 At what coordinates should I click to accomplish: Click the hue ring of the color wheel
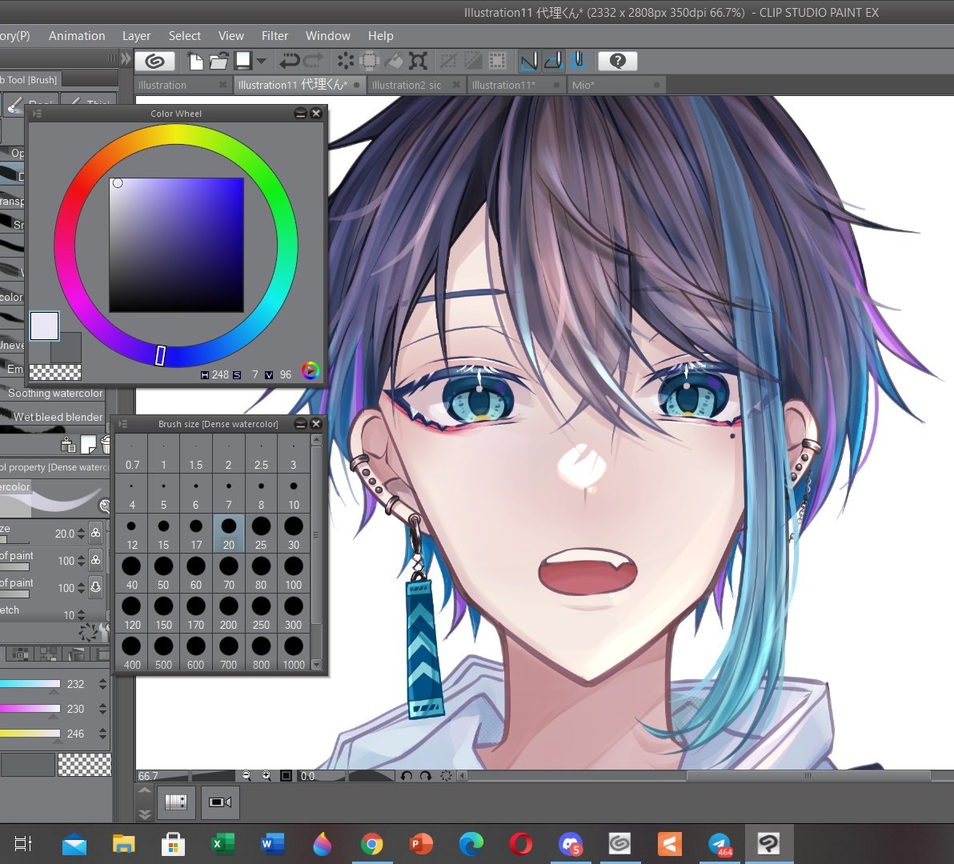(x=176, y=135)
